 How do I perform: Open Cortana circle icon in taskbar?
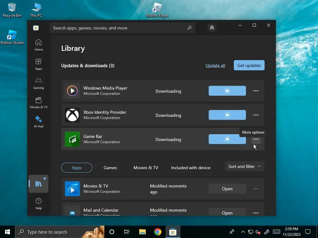[x=112, y=232]
